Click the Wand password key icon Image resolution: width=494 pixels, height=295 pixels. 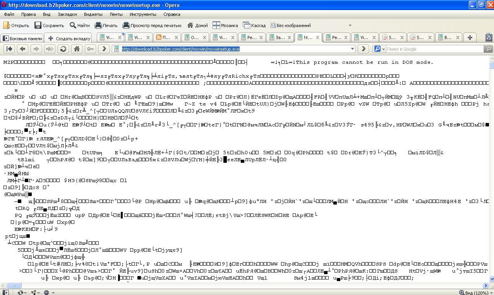coord(90,49)
